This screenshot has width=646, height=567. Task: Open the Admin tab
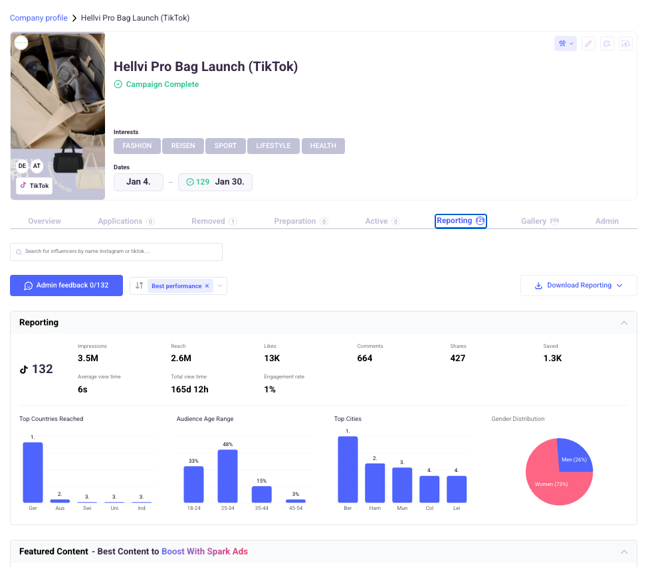[607, 221]
